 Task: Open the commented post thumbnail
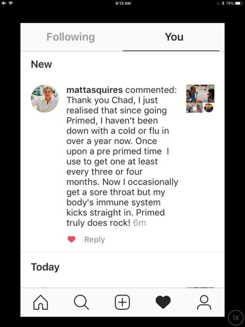tap(200, 98)
